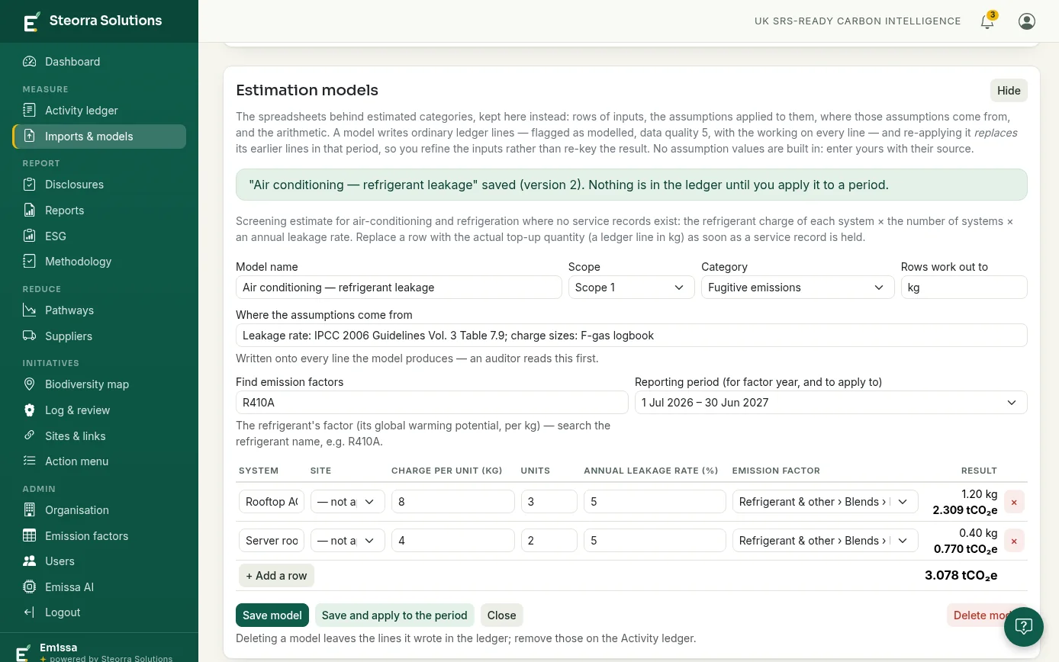This screenshot has height=662, width=1059.
Task: Open the site dropdown for Server room row
Action: pos(348,541)
